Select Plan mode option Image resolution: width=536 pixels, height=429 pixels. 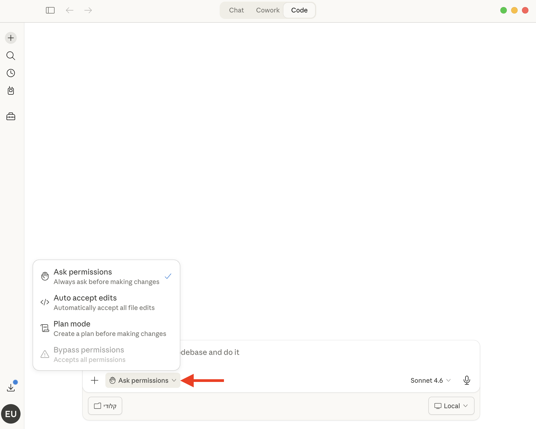pos(106,328)
